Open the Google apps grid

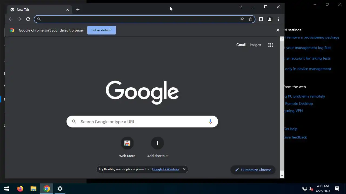(x=271, y=45)
